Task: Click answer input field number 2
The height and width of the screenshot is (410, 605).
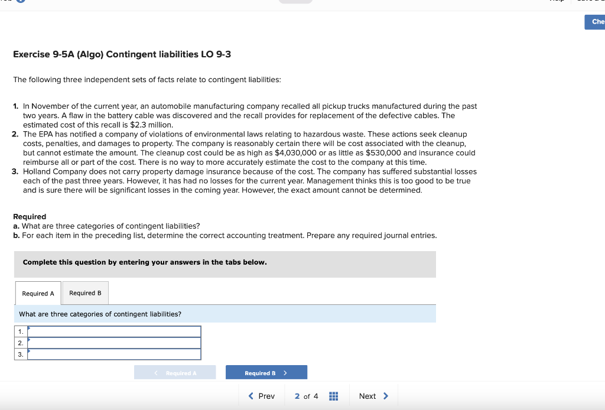Action: pyautogui.click(x=114, y=342)
